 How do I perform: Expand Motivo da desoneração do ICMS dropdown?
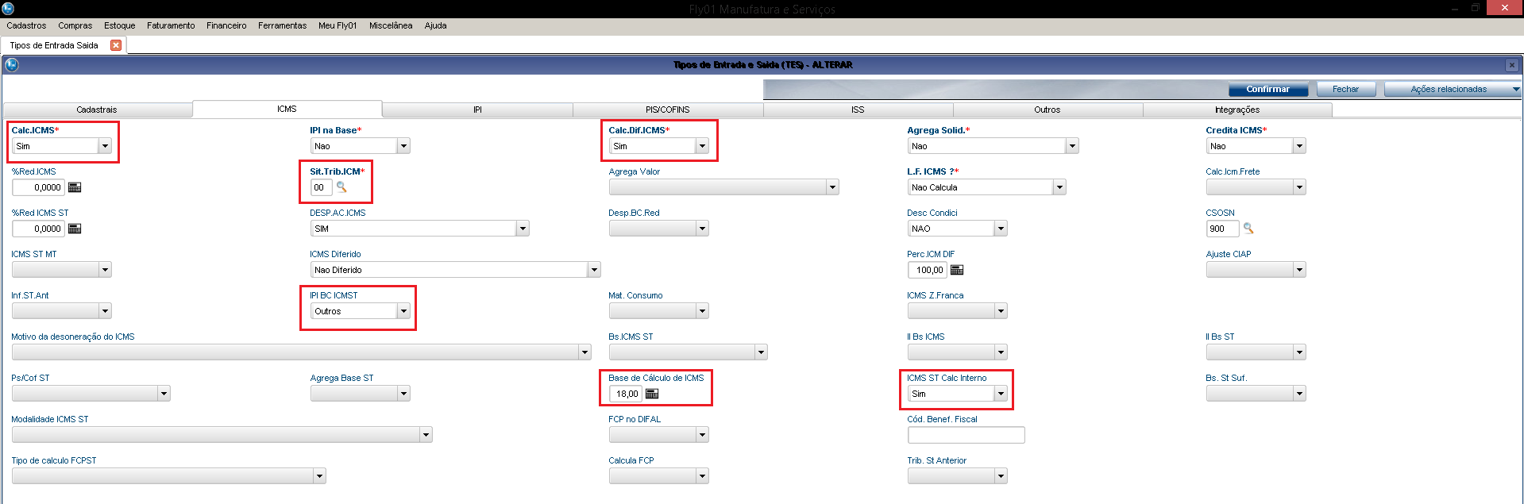[585, 352]
